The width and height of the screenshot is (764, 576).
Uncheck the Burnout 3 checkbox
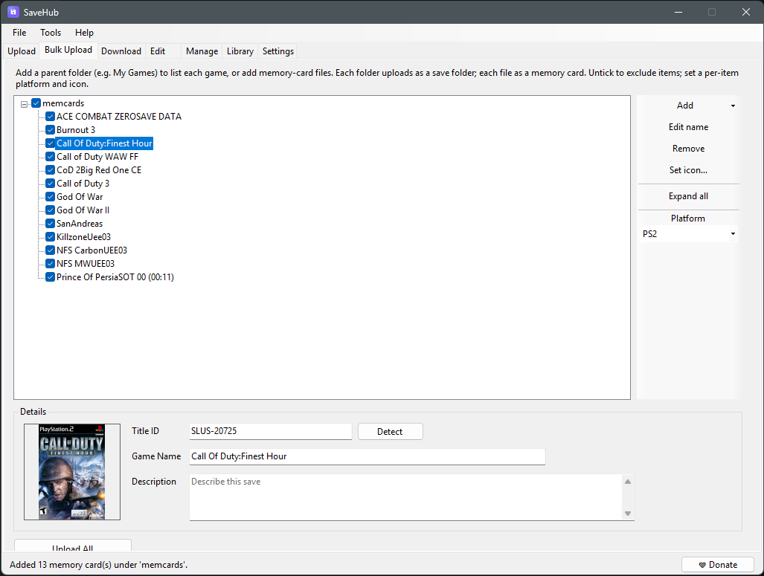tap(50, 130)
